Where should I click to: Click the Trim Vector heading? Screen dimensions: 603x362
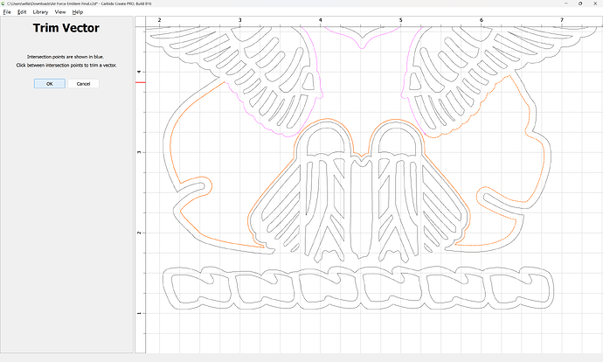(x=66, y=28)
